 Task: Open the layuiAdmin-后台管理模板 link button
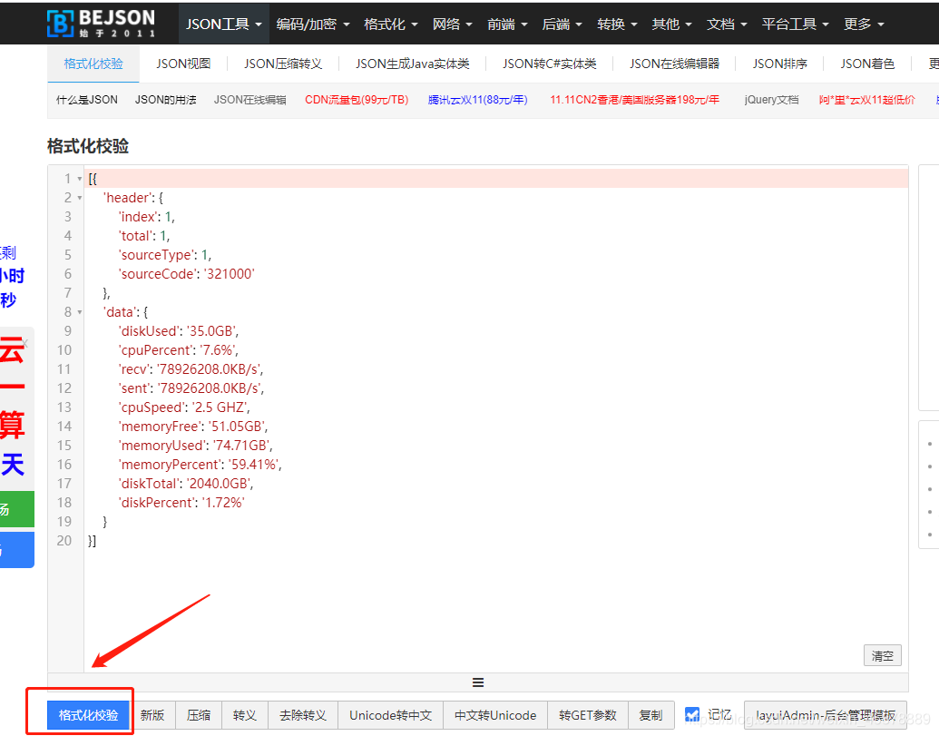coord(826,715)
